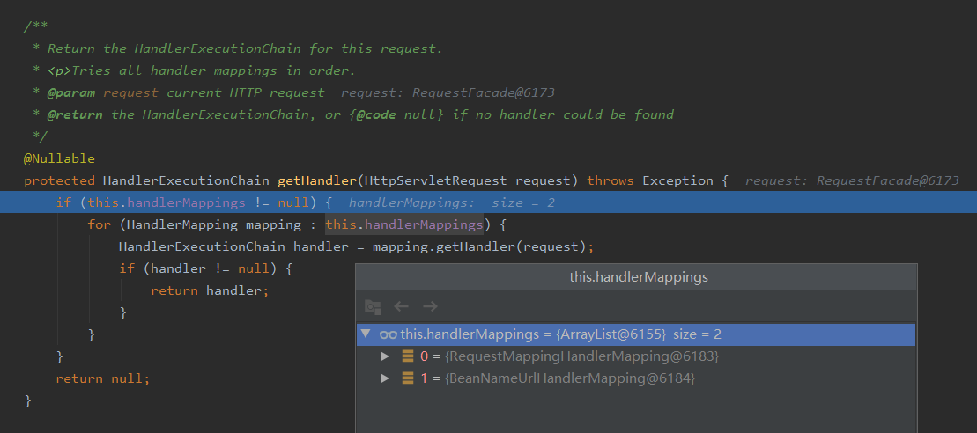
Task: Click the highlighted this.handlerMappings in the for loop
Action: (x=404, y=224)
